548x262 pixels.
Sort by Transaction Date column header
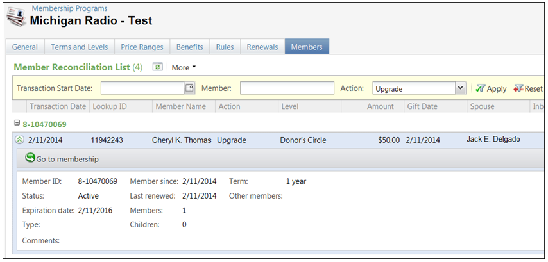(x=58, y=106)
